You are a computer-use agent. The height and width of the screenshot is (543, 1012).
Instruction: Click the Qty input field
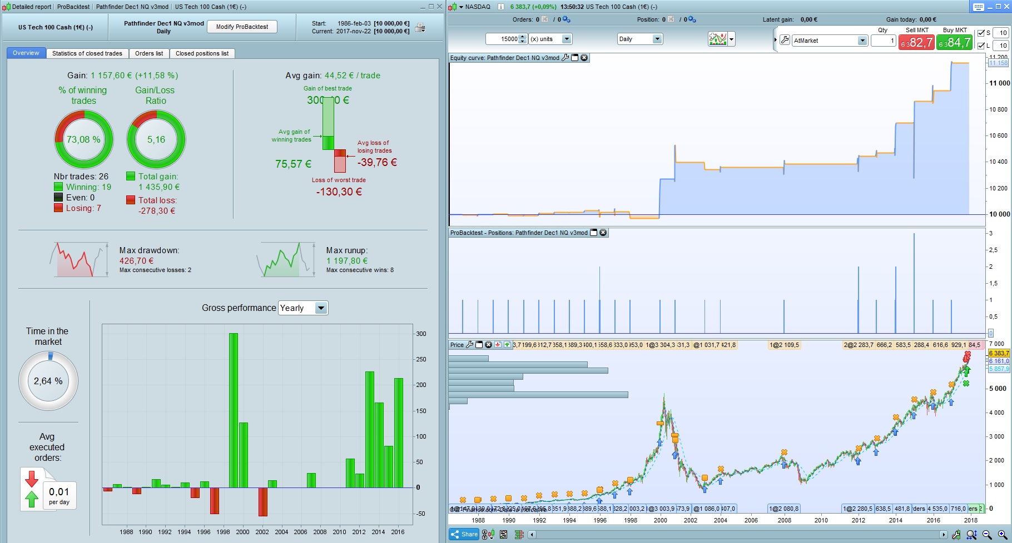883,41
